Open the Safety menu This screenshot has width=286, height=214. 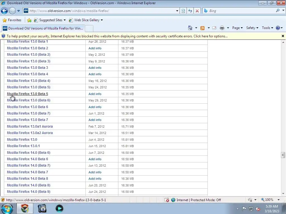tap(252, 28)
